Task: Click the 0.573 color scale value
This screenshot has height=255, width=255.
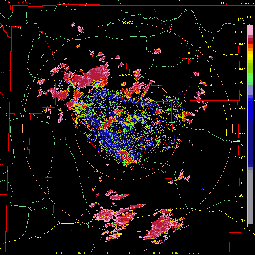Action: pos(240,133)
